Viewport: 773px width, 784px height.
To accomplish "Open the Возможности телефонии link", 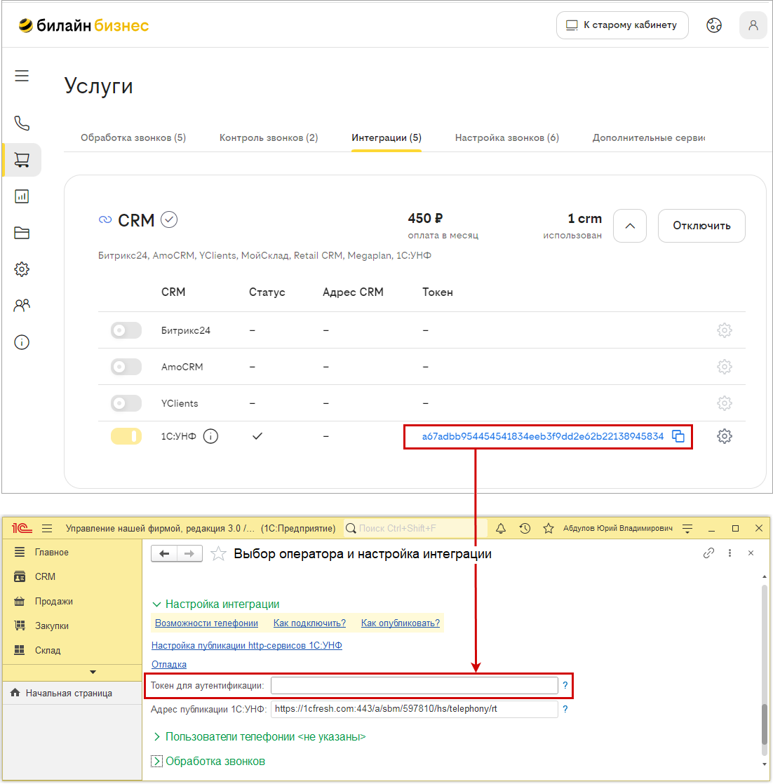I will tap(206, 623).
